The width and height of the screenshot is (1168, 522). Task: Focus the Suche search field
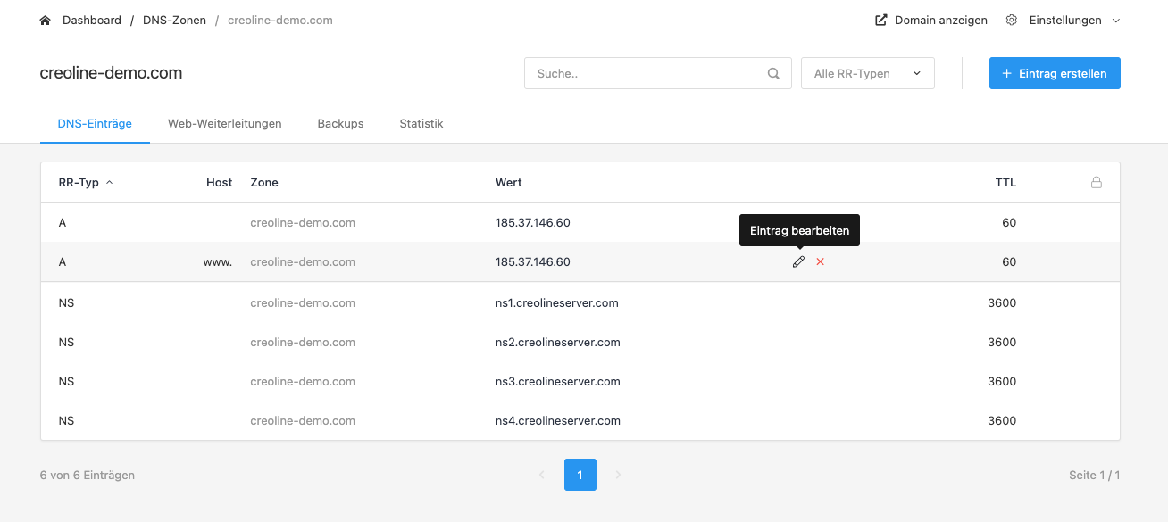tap(658, 73)
